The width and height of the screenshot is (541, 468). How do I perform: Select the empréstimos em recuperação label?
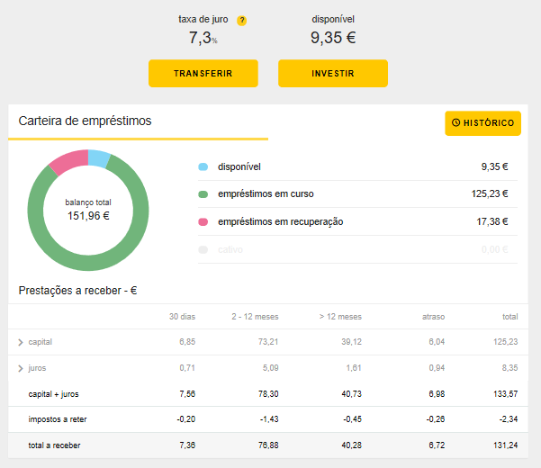coord(280,221)
